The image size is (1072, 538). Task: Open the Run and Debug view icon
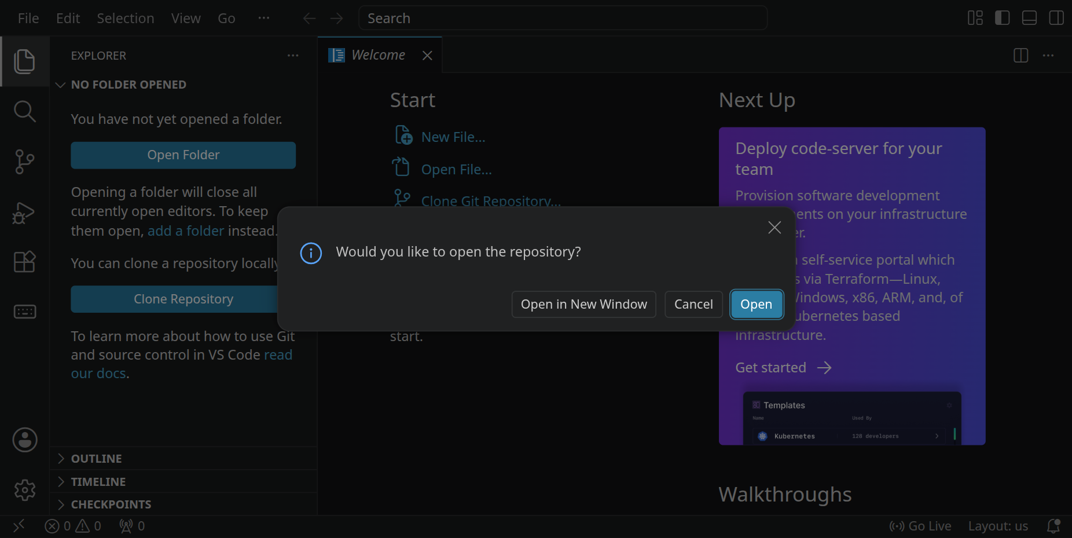coord(24,213)
